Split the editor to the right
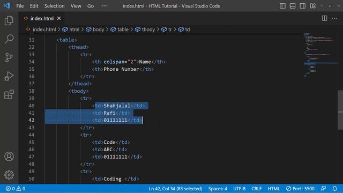The image size is (343, 193). (324, 18)
